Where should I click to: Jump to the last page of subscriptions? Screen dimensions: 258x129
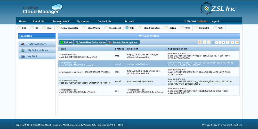tap(237, 42)
